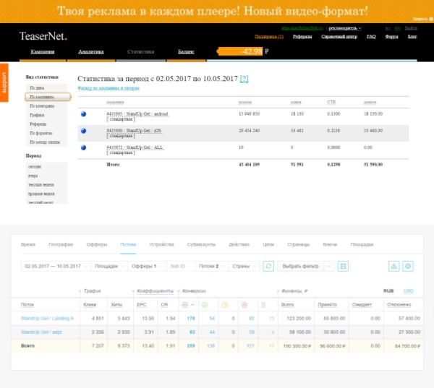Open the FAQ link in header
The image size is (434, 388).
coord(371,37)
